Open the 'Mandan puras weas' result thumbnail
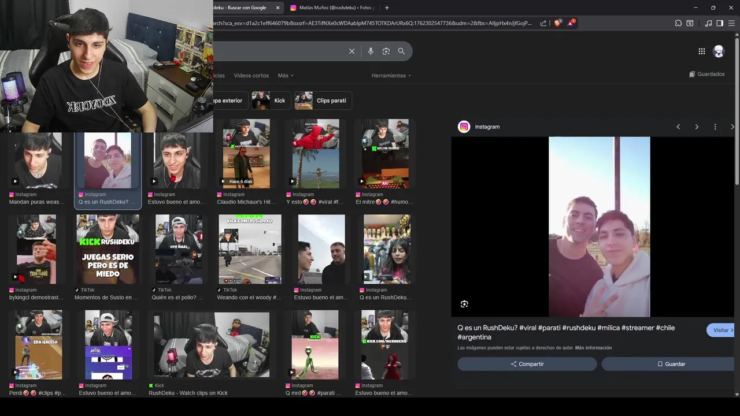This screenshot has width=740, height=416. [x=38, y=161]
